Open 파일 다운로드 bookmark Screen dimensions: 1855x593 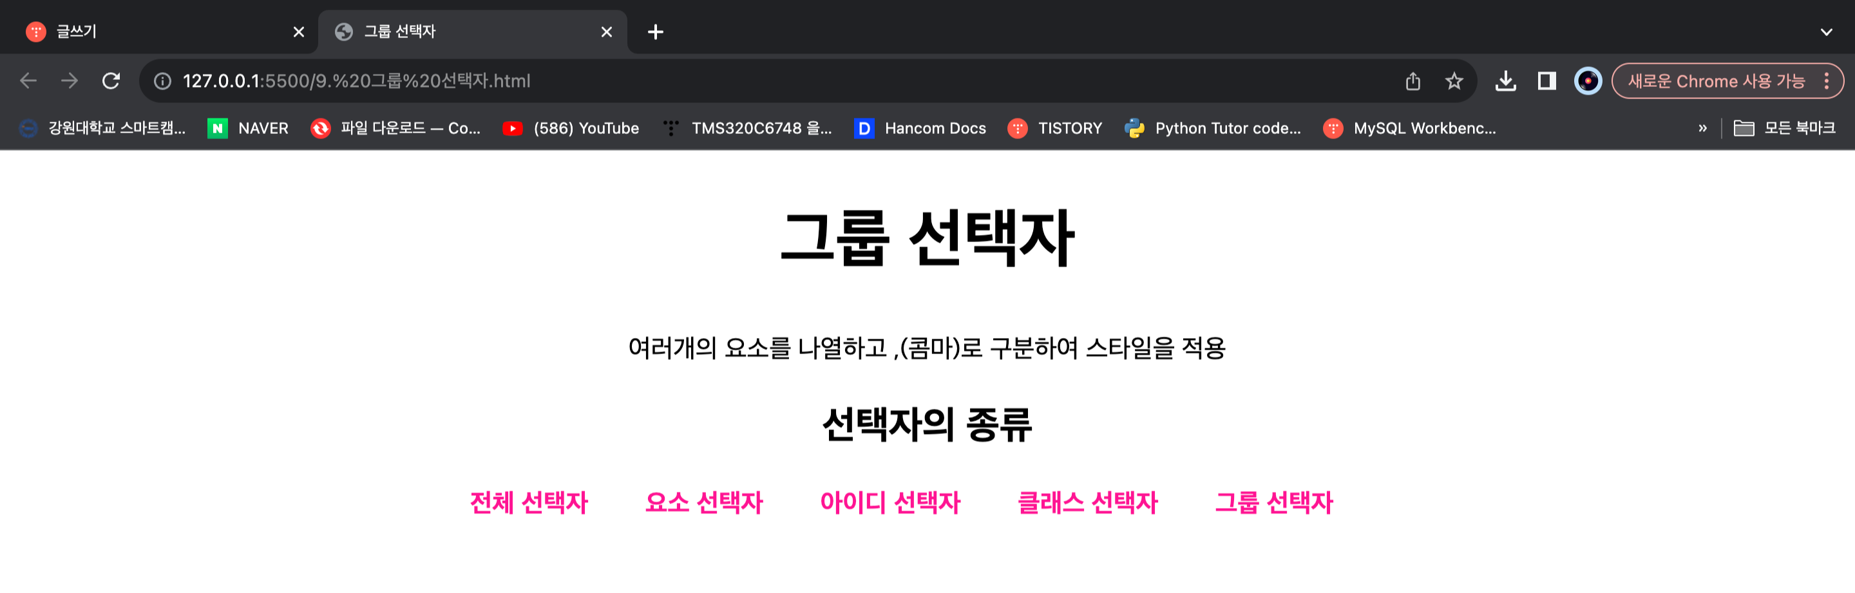[395, 128]
